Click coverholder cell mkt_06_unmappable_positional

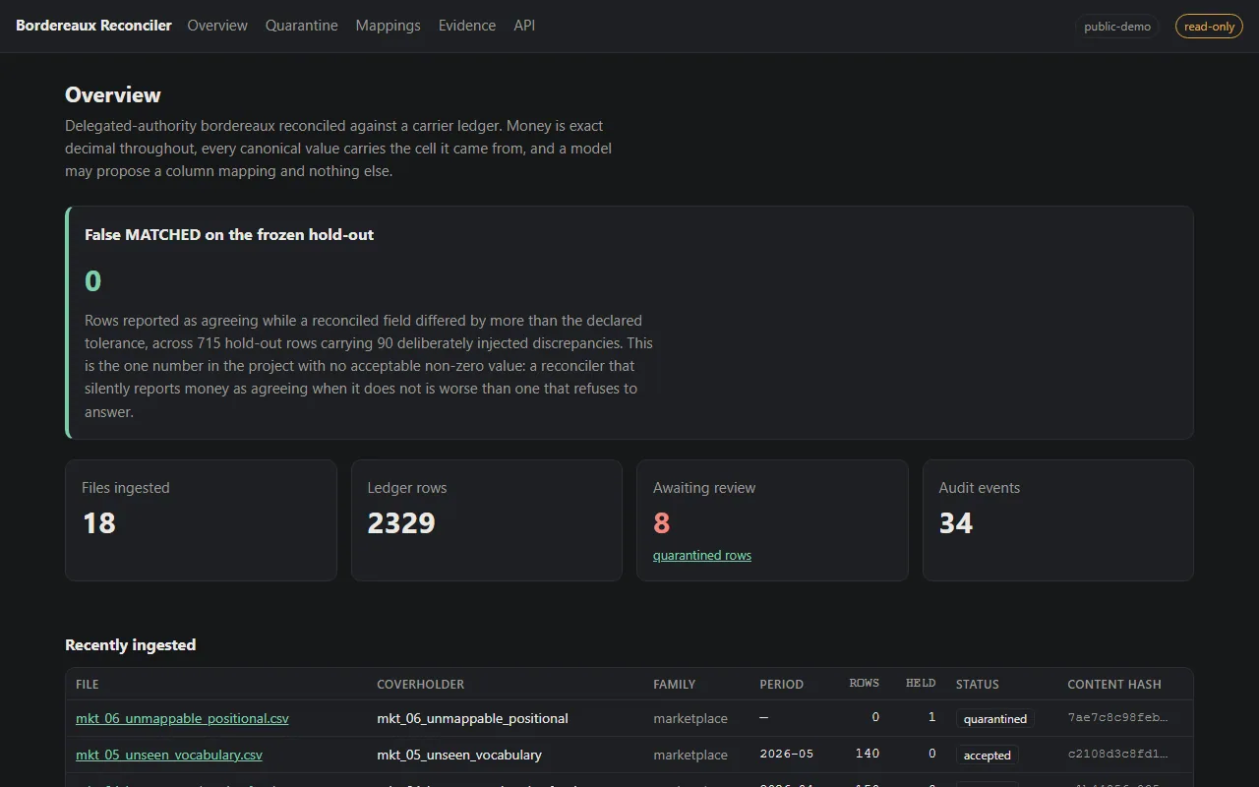tap(472, 718)
